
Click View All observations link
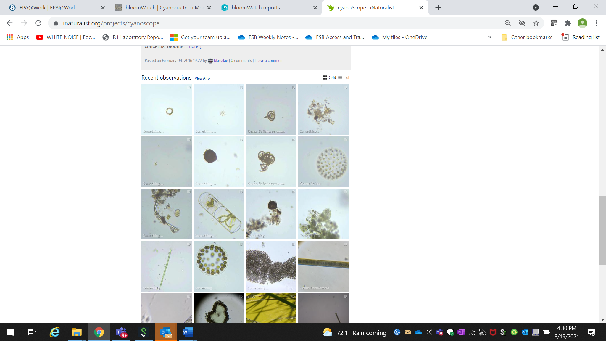(x=202, y=78)
